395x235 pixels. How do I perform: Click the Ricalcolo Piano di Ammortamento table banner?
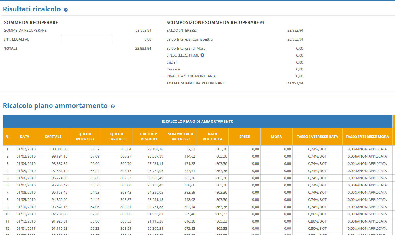click(x=197, y=122)
